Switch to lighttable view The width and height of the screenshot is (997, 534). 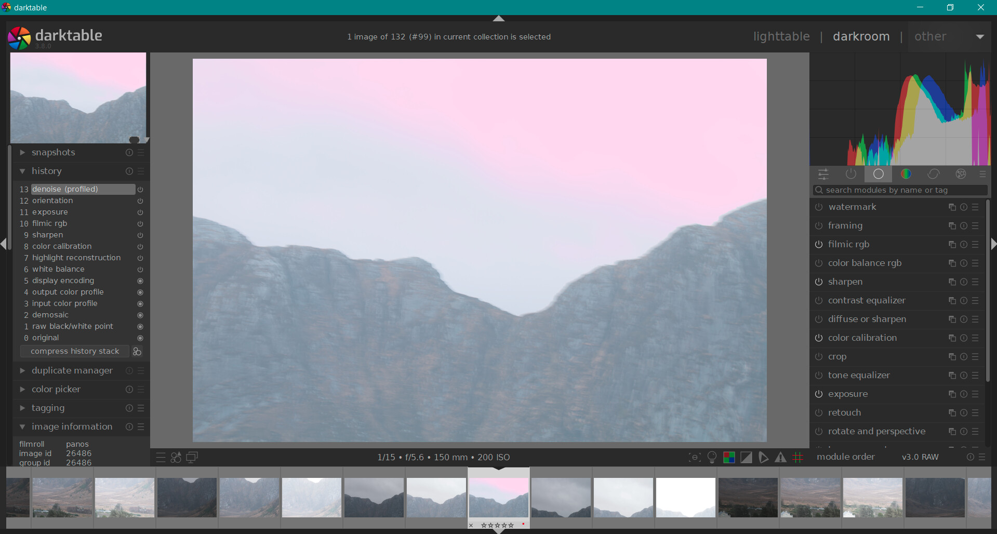click(x=781, y=36)
